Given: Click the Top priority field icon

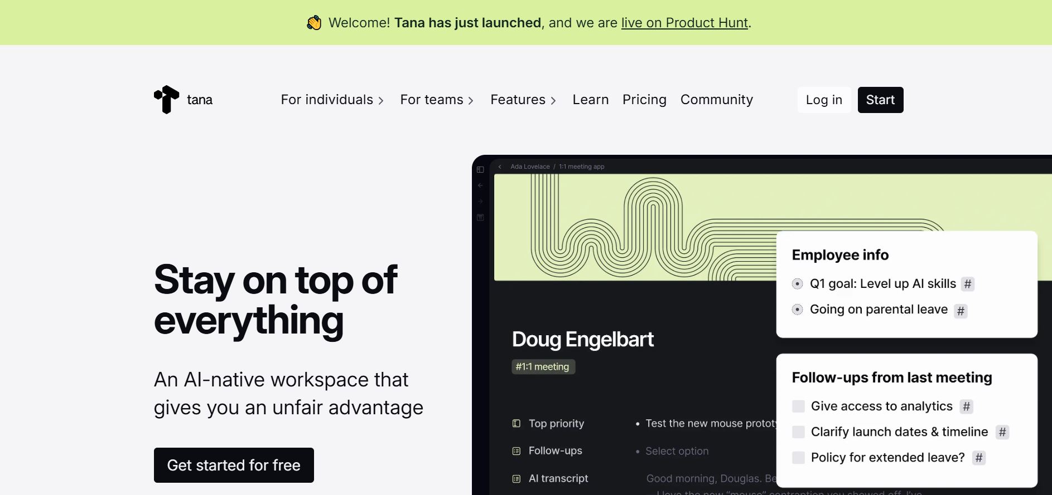Looking at the screenshot, I should click(517, 424).
